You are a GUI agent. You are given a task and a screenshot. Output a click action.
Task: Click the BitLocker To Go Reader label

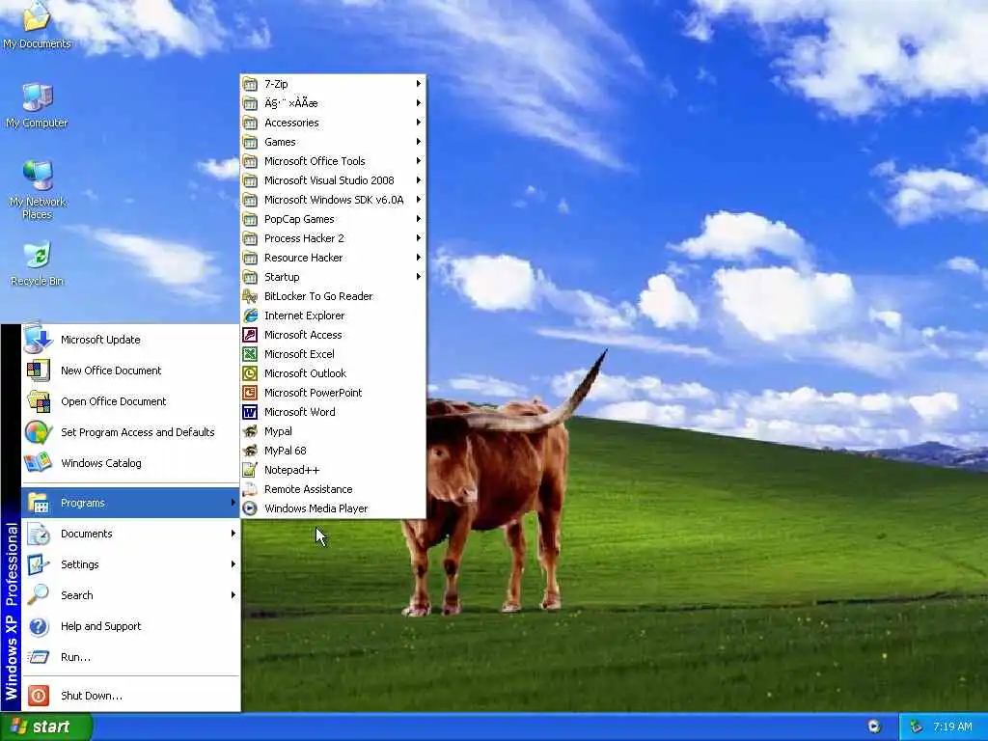pos(318,296)
